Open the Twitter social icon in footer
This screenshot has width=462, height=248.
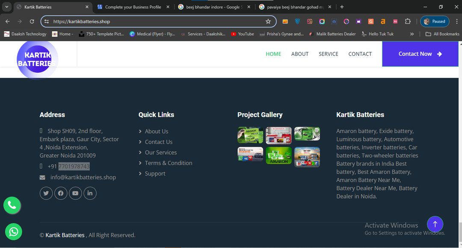[x=46, y=193]
